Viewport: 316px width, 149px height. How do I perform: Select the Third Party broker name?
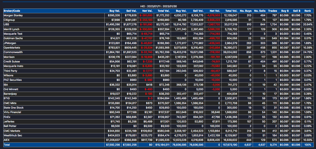click(x=10, y=71)
